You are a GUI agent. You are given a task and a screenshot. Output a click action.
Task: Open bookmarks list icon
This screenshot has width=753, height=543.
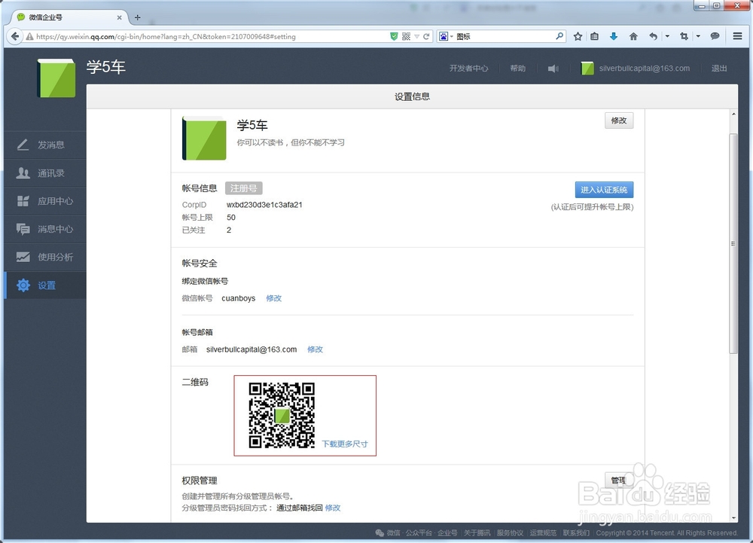click(595, 36)
